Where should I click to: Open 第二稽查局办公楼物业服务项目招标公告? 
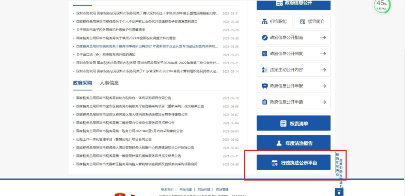click(x=125, y=123)
